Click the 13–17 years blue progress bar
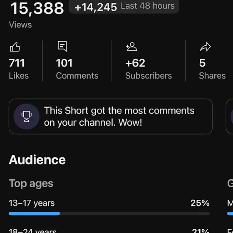233x233 pixels. click(x=34, y=214)
